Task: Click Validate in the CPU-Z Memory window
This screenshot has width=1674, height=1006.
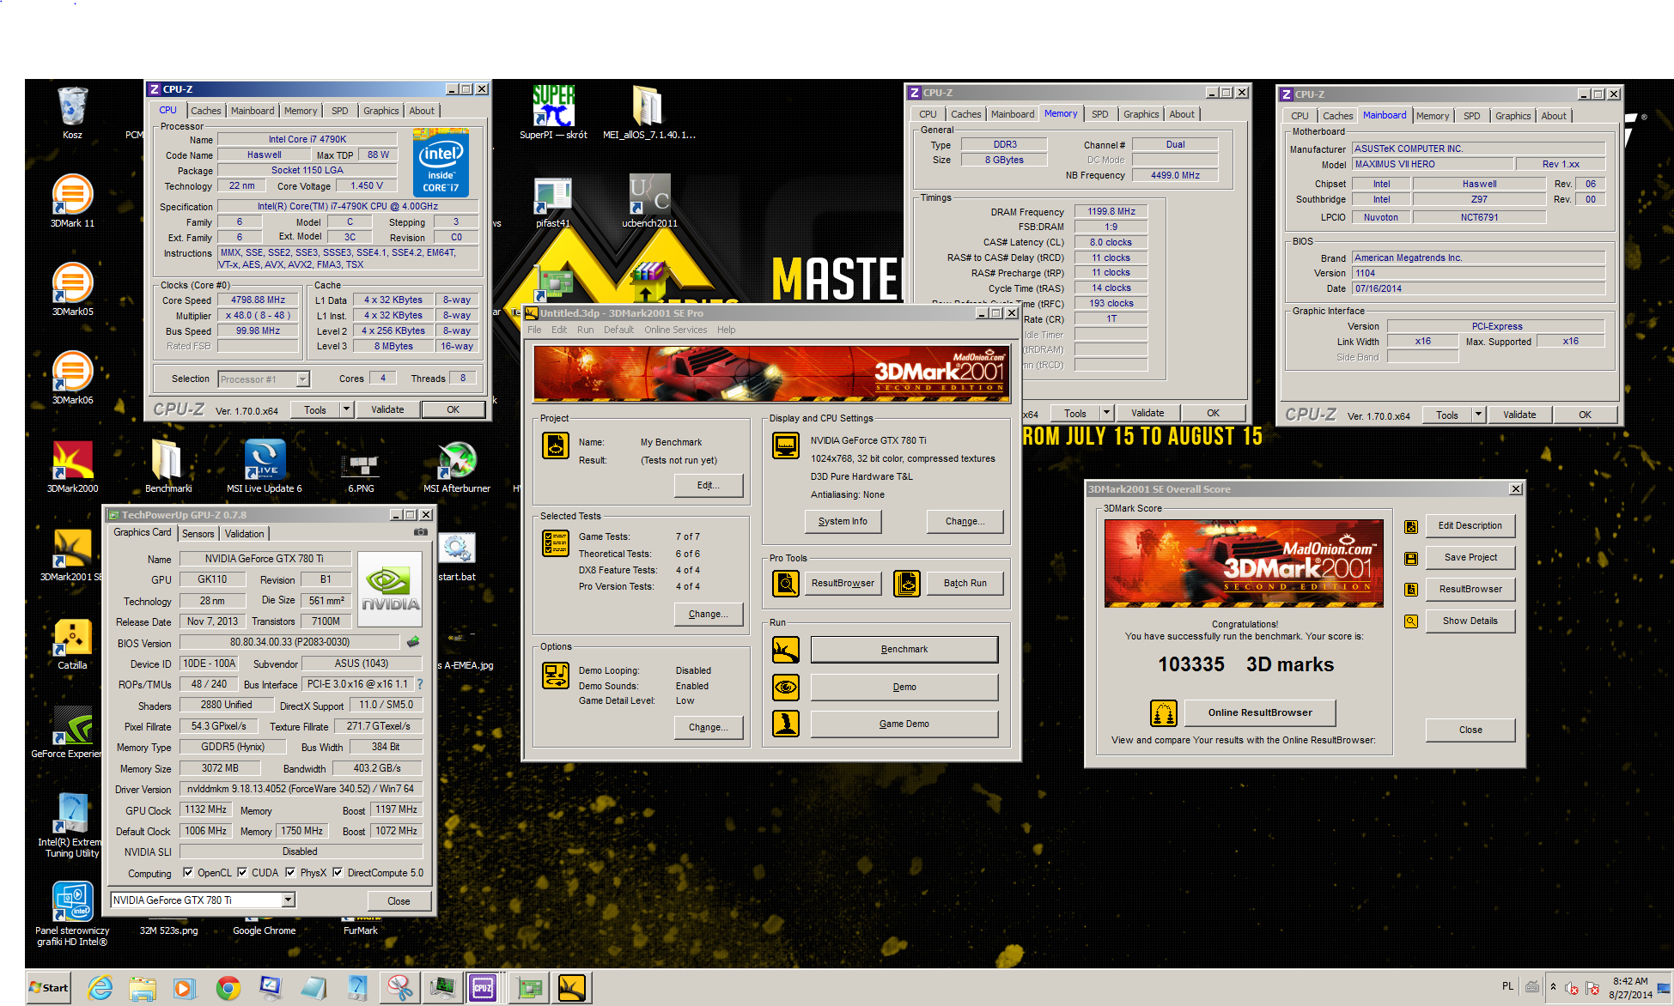Action: pos(1147,413)
